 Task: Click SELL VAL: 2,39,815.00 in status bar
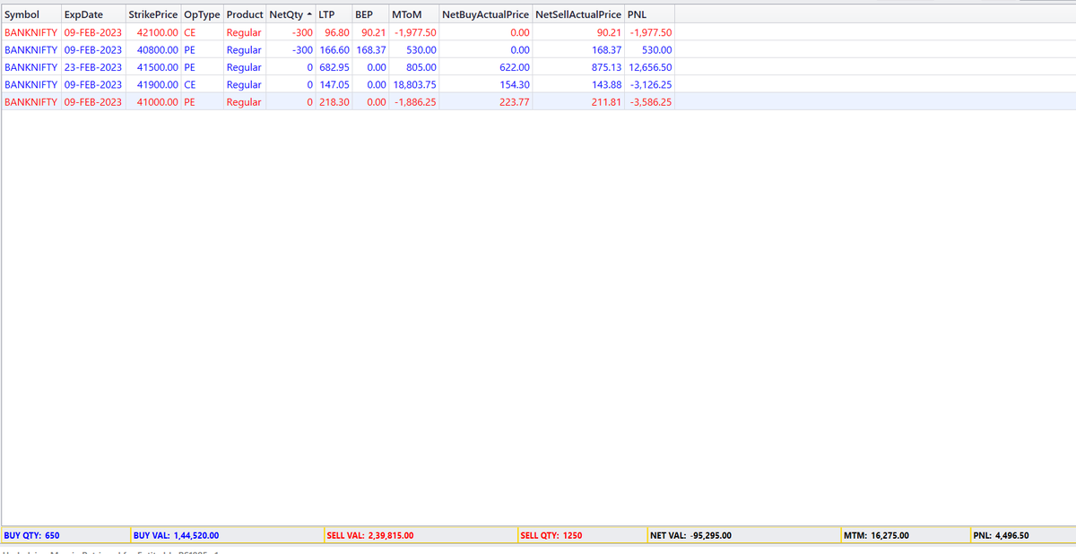tap(370, 536)
